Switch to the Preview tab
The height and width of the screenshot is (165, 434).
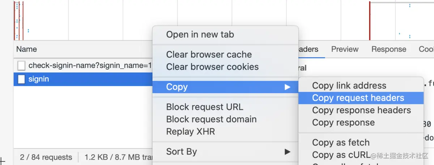[x=345, y=49]
